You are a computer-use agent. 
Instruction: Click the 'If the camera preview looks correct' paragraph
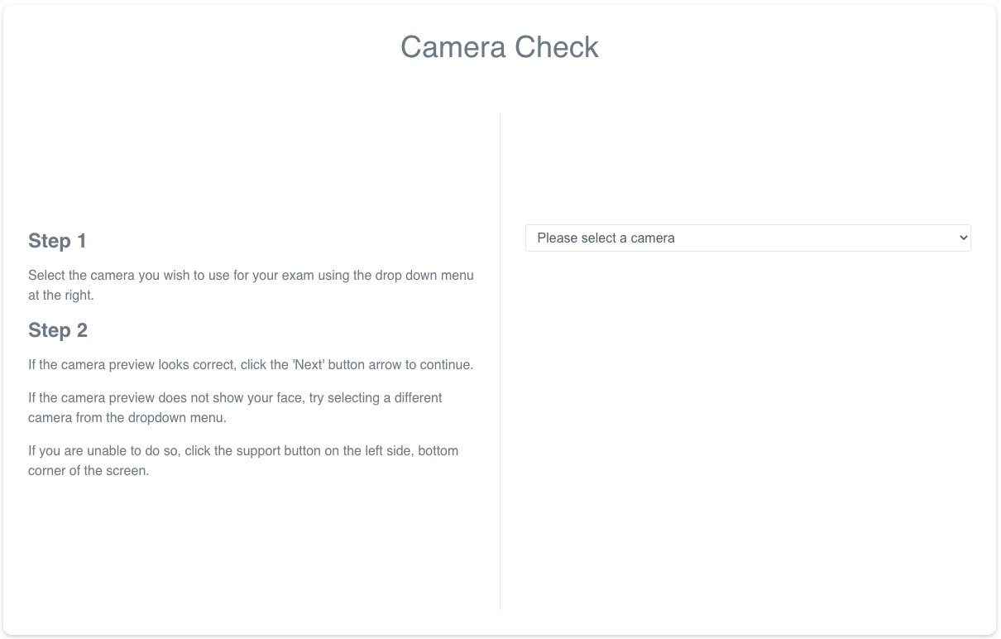tap(251, 365)
